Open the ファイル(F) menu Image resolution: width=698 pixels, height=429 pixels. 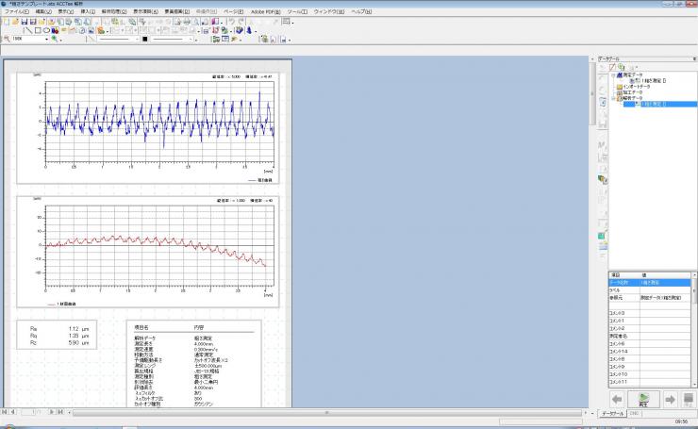pos(16,11)
